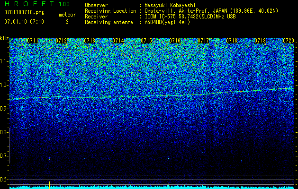Click the meteor echo near 0716

click(169, 158)
